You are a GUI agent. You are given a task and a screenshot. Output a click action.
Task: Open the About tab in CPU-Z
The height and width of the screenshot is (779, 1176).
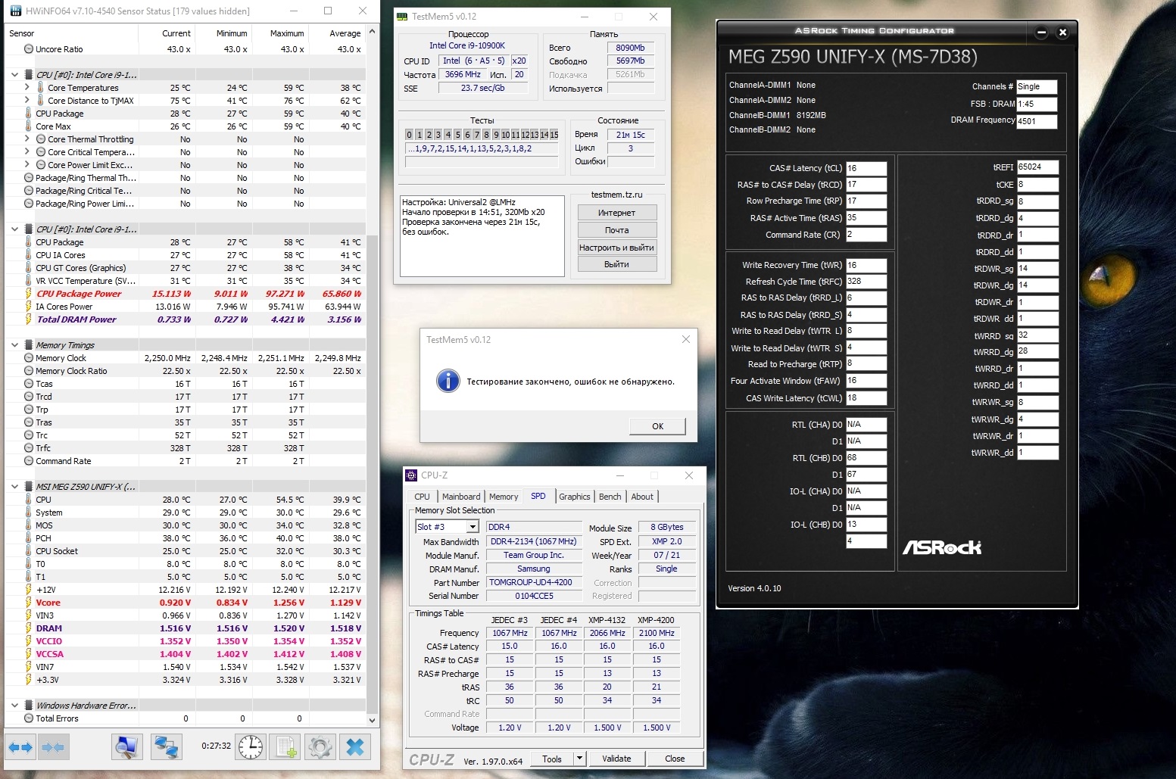pos(642,497)
